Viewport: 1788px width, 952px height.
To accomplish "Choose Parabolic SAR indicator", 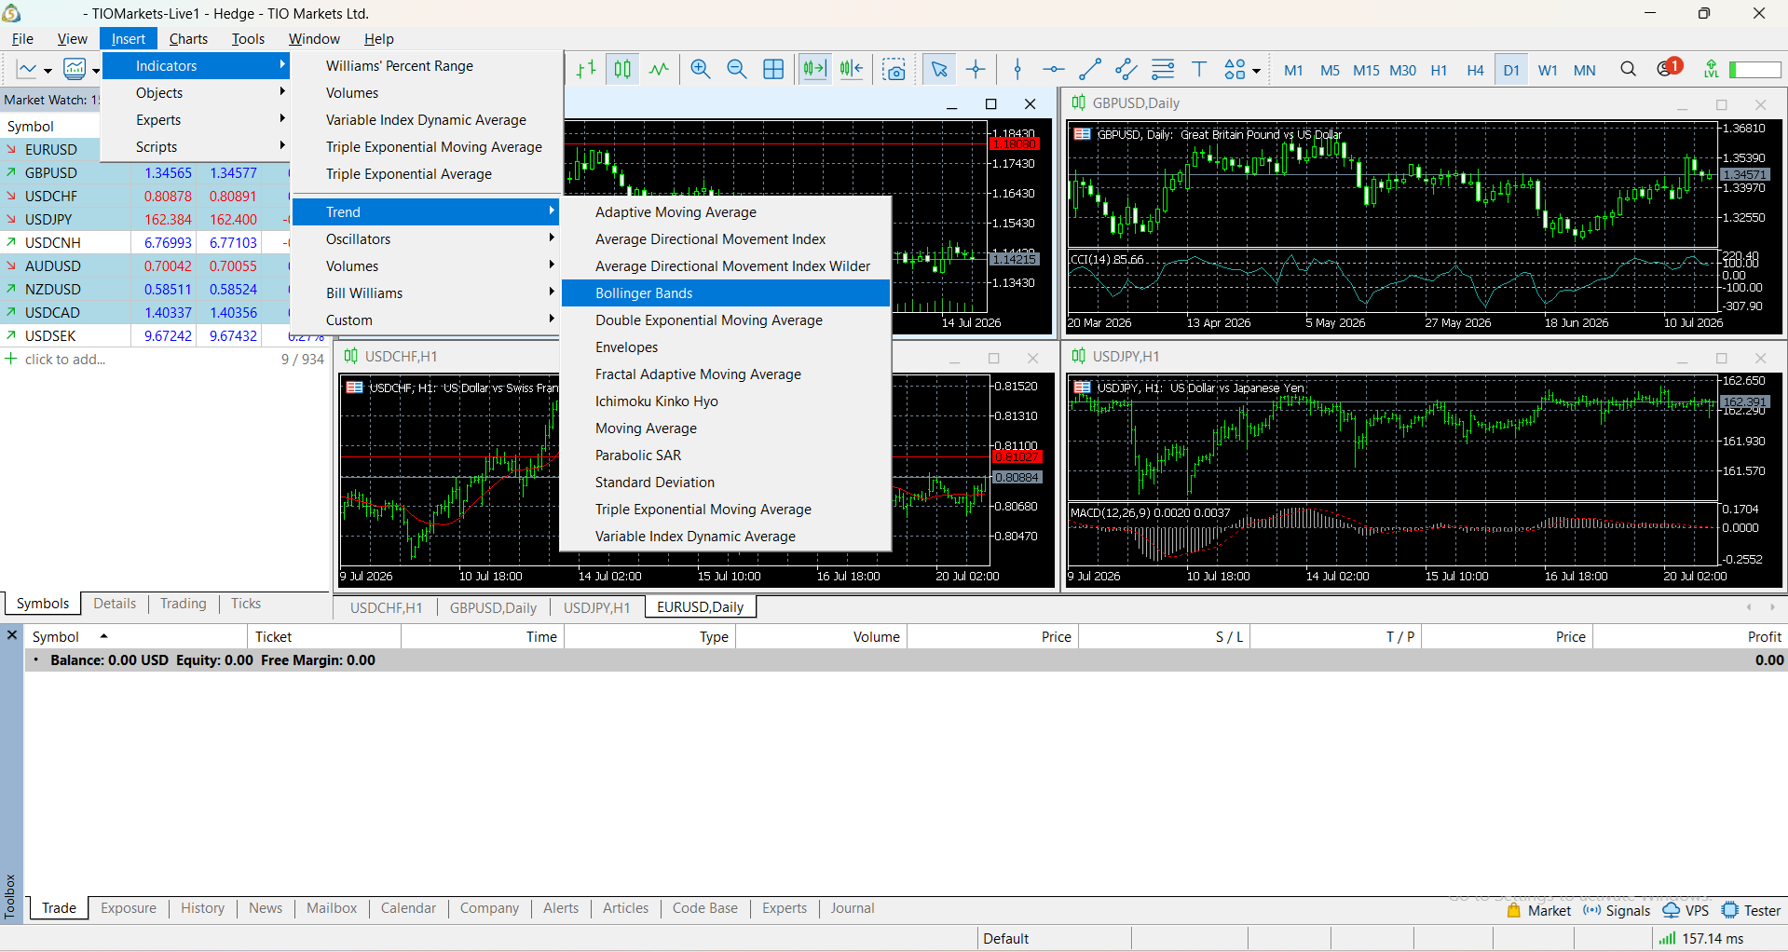I will click(x=726, y=455).
